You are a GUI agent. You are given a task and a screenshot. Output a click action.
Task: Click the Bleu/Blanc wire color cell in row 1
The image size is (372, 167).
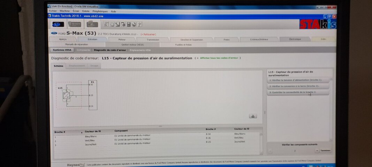click(91, 137)
